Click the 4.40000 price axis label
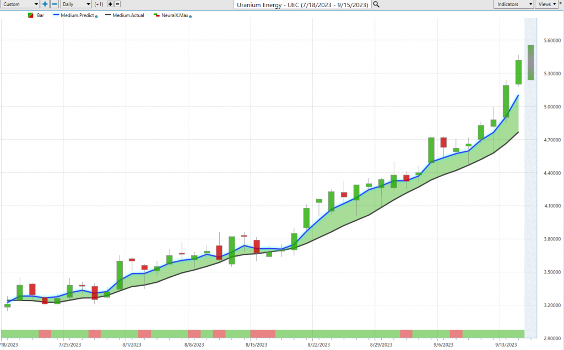564x350 pixels. 552,173
